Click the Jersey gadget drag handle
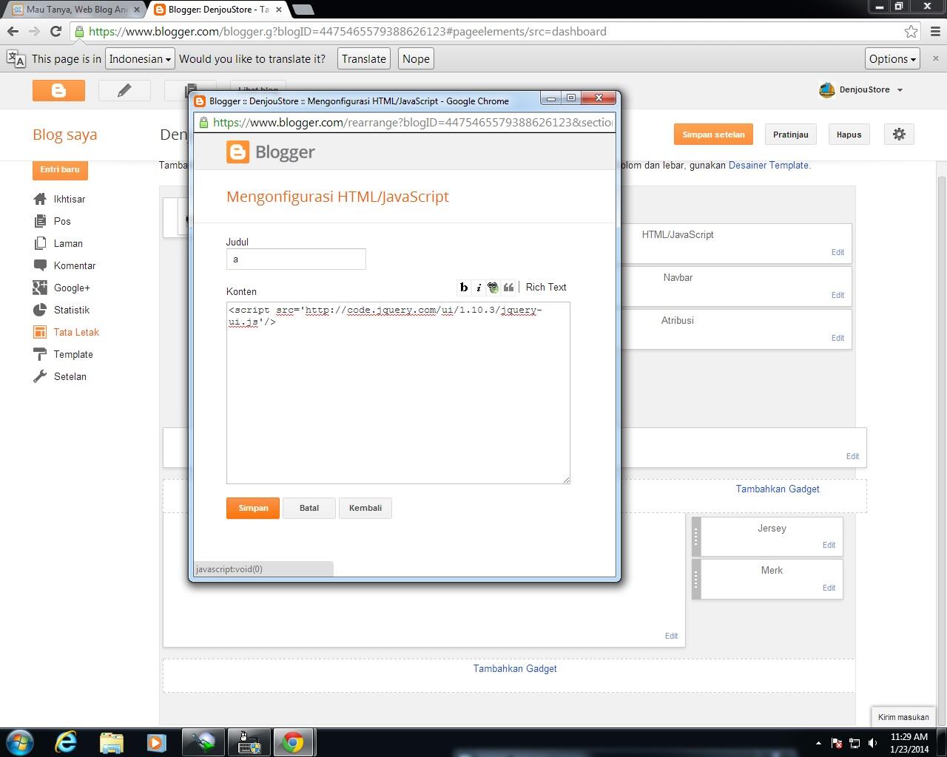Image resolution: width=947 pixels, height=757 pixels. (695, 537)
